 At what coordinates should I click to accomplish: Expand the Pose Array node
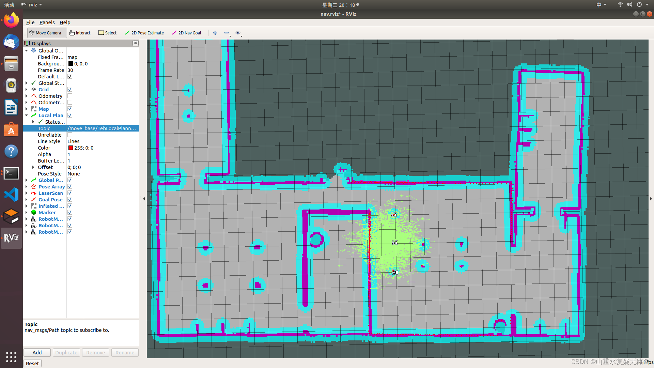pyautogui.click(x=27, y=186)
